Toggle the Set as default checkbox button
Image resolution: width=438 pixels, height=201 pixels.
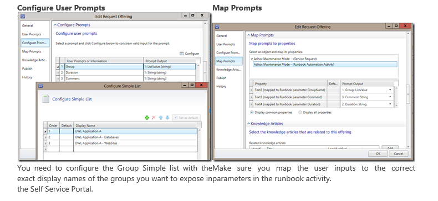click(186, 118)
